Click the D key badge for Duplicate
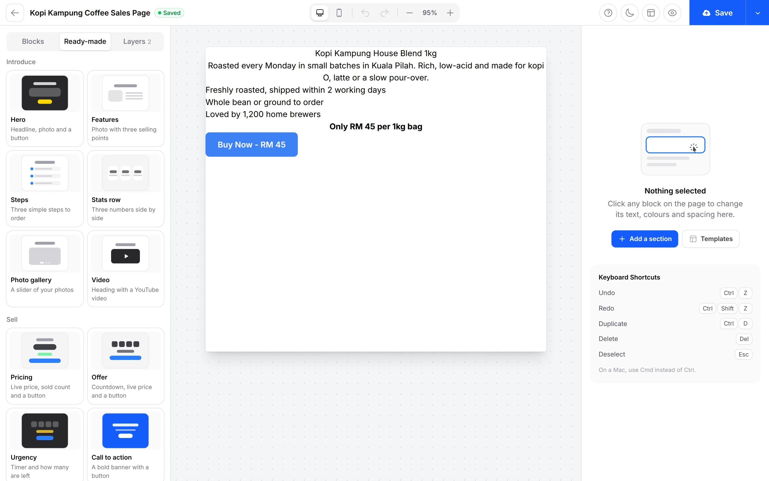The width and height of the screenshot is (769, 481). click(x=746, y=324)
